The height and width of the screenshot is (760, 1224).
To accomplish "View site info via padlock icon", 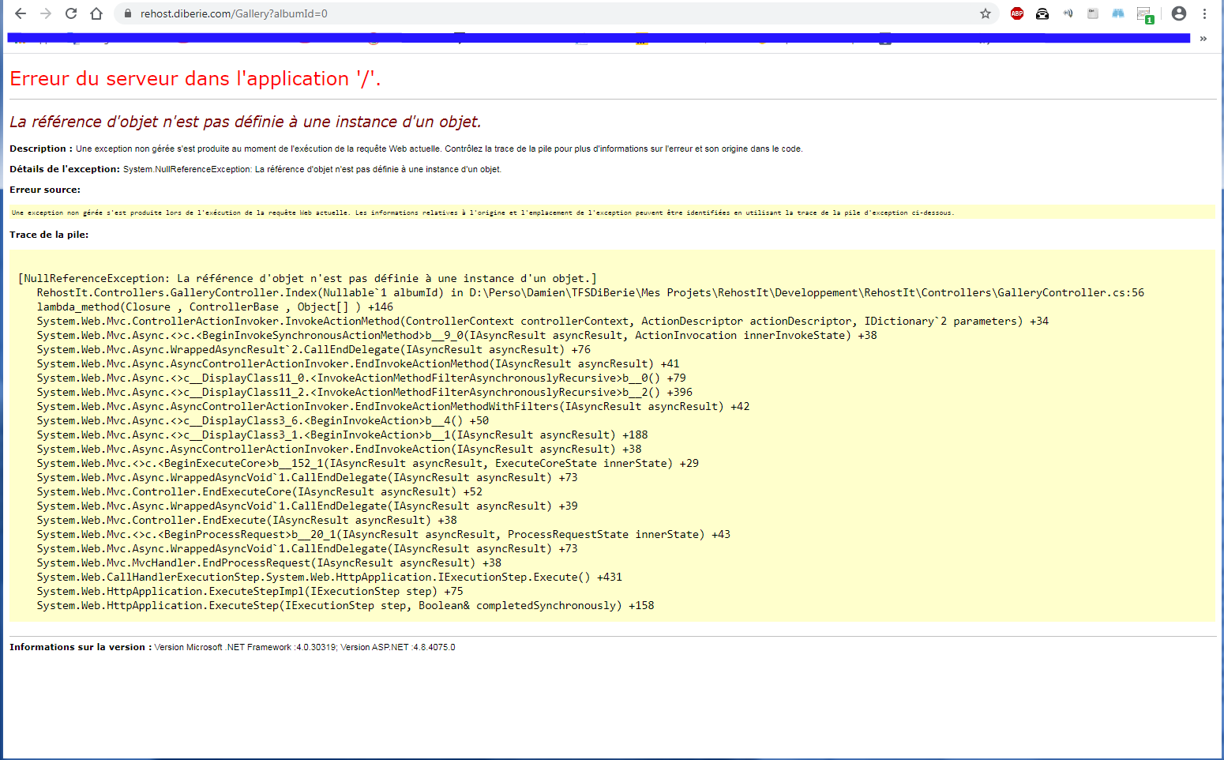I will [127, 13].
